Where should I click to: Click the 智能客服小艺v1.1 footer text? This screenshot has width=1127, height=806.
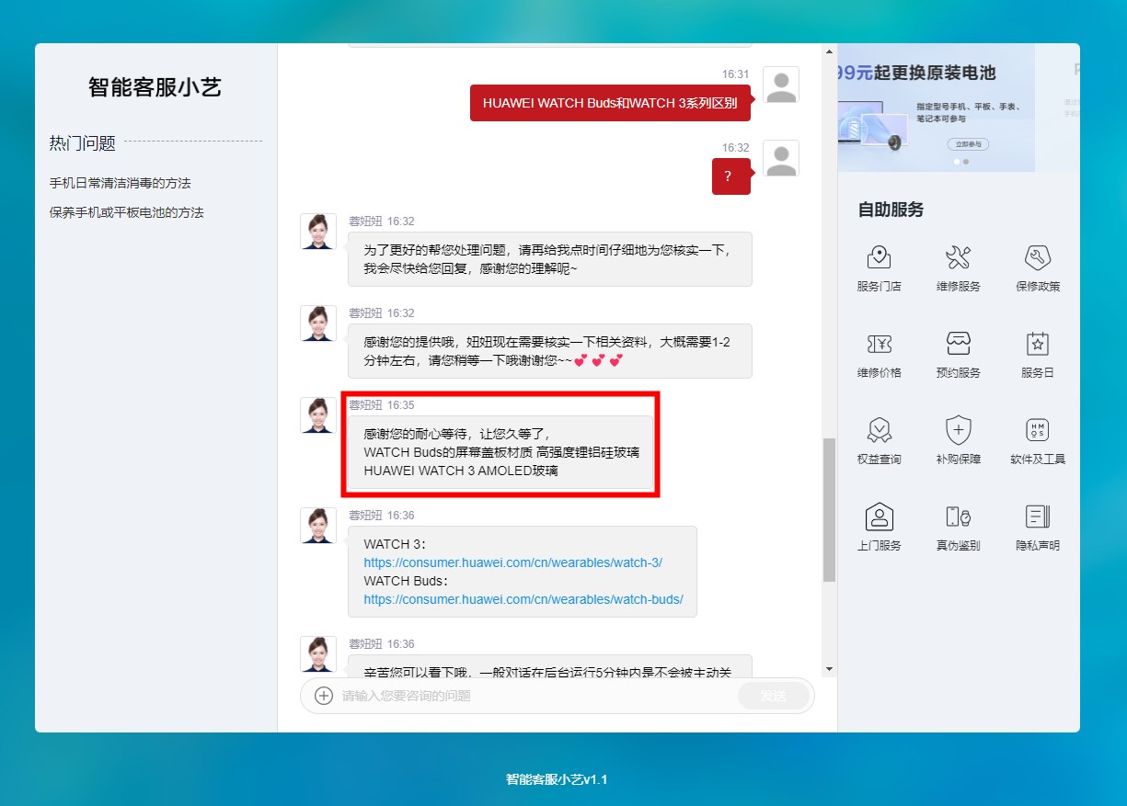click(x=557, y=779)
